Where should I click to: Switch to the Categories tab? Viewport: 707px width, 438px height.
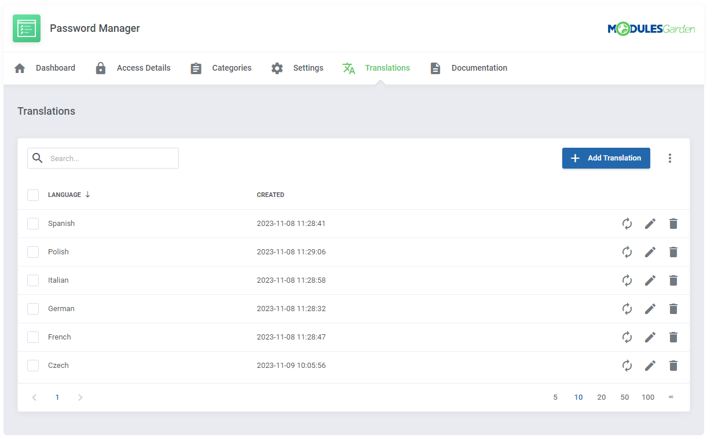[x=232, y=68]
